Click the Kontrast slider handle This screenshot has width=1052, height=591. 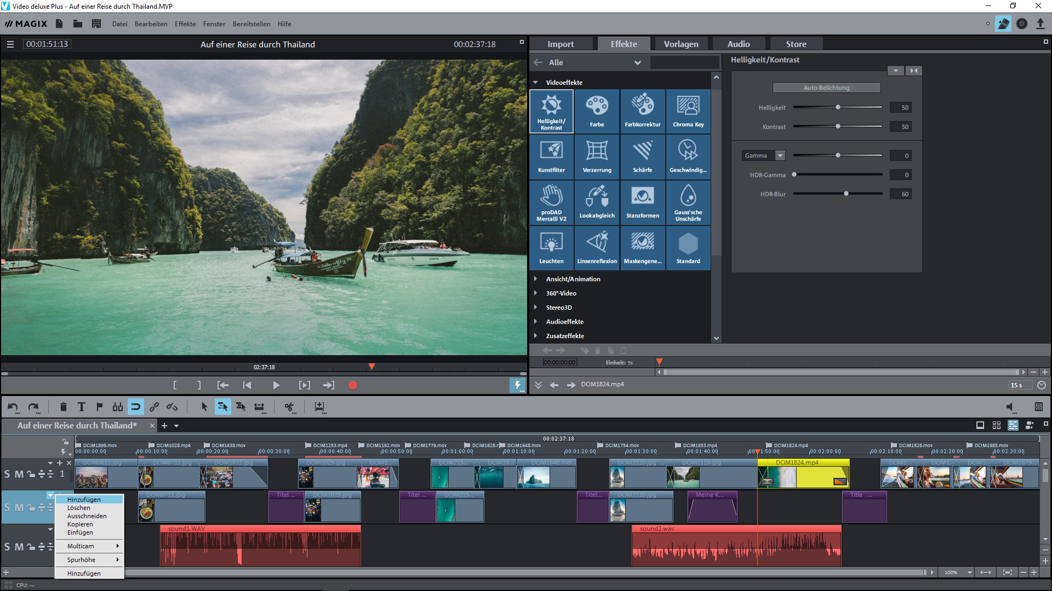click(838, 126)
